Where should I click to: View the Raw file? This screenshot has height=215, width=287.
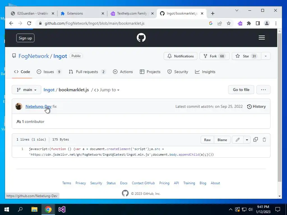coord(207,140)
